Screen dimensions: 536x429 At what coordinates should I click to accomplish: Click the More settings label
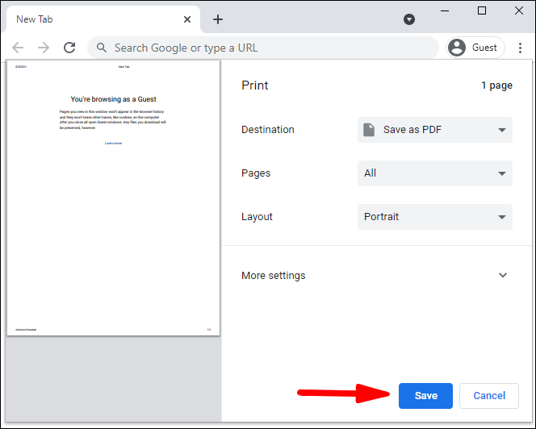pos(273,275)
